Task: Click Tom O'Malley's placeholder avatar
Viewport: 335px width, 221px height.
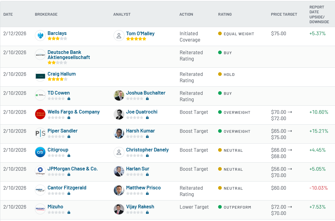Action: pos(119,36)
